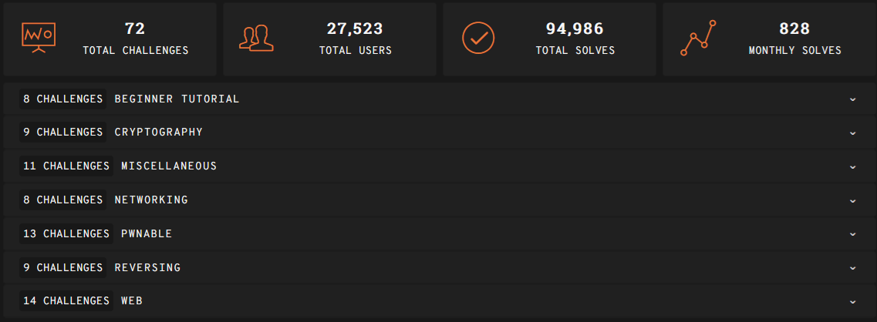Click the 9 Challenges badge beside Reversing
The image size is (877, 322).
[x=63, y=267]
